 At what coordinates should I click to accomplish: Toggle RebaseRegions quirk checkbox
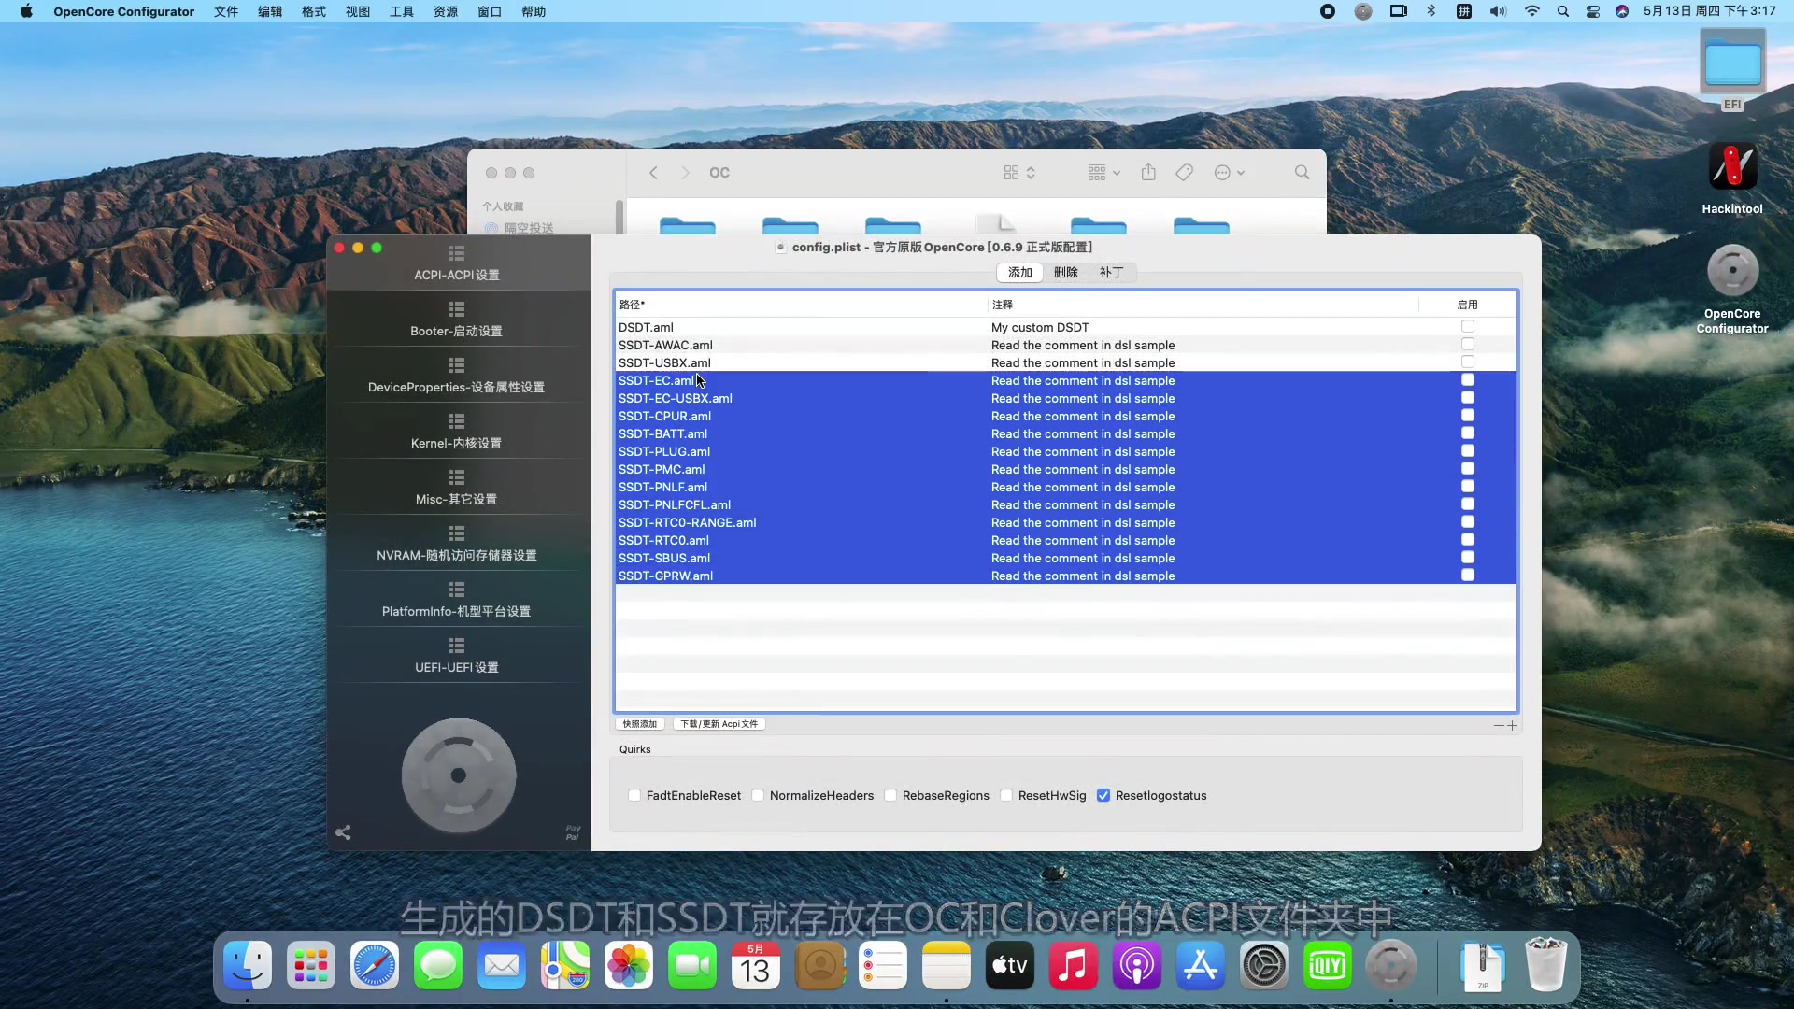click(x=890, y=796)
